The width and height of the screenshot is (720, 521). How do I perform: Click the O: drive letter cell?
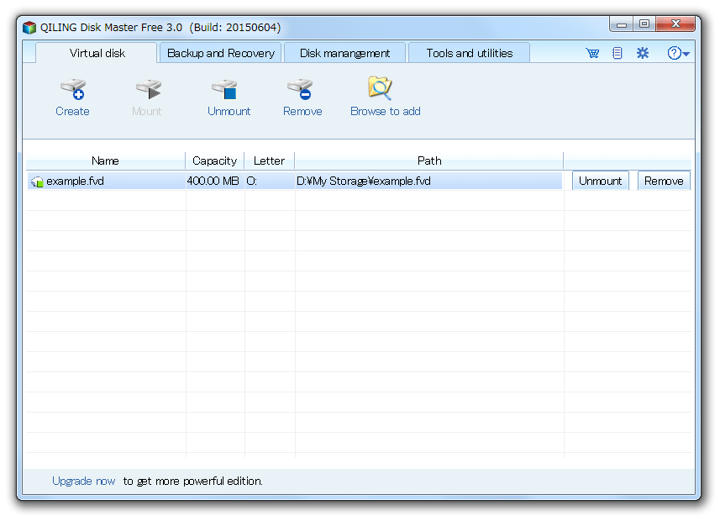(x=270, y=181)
